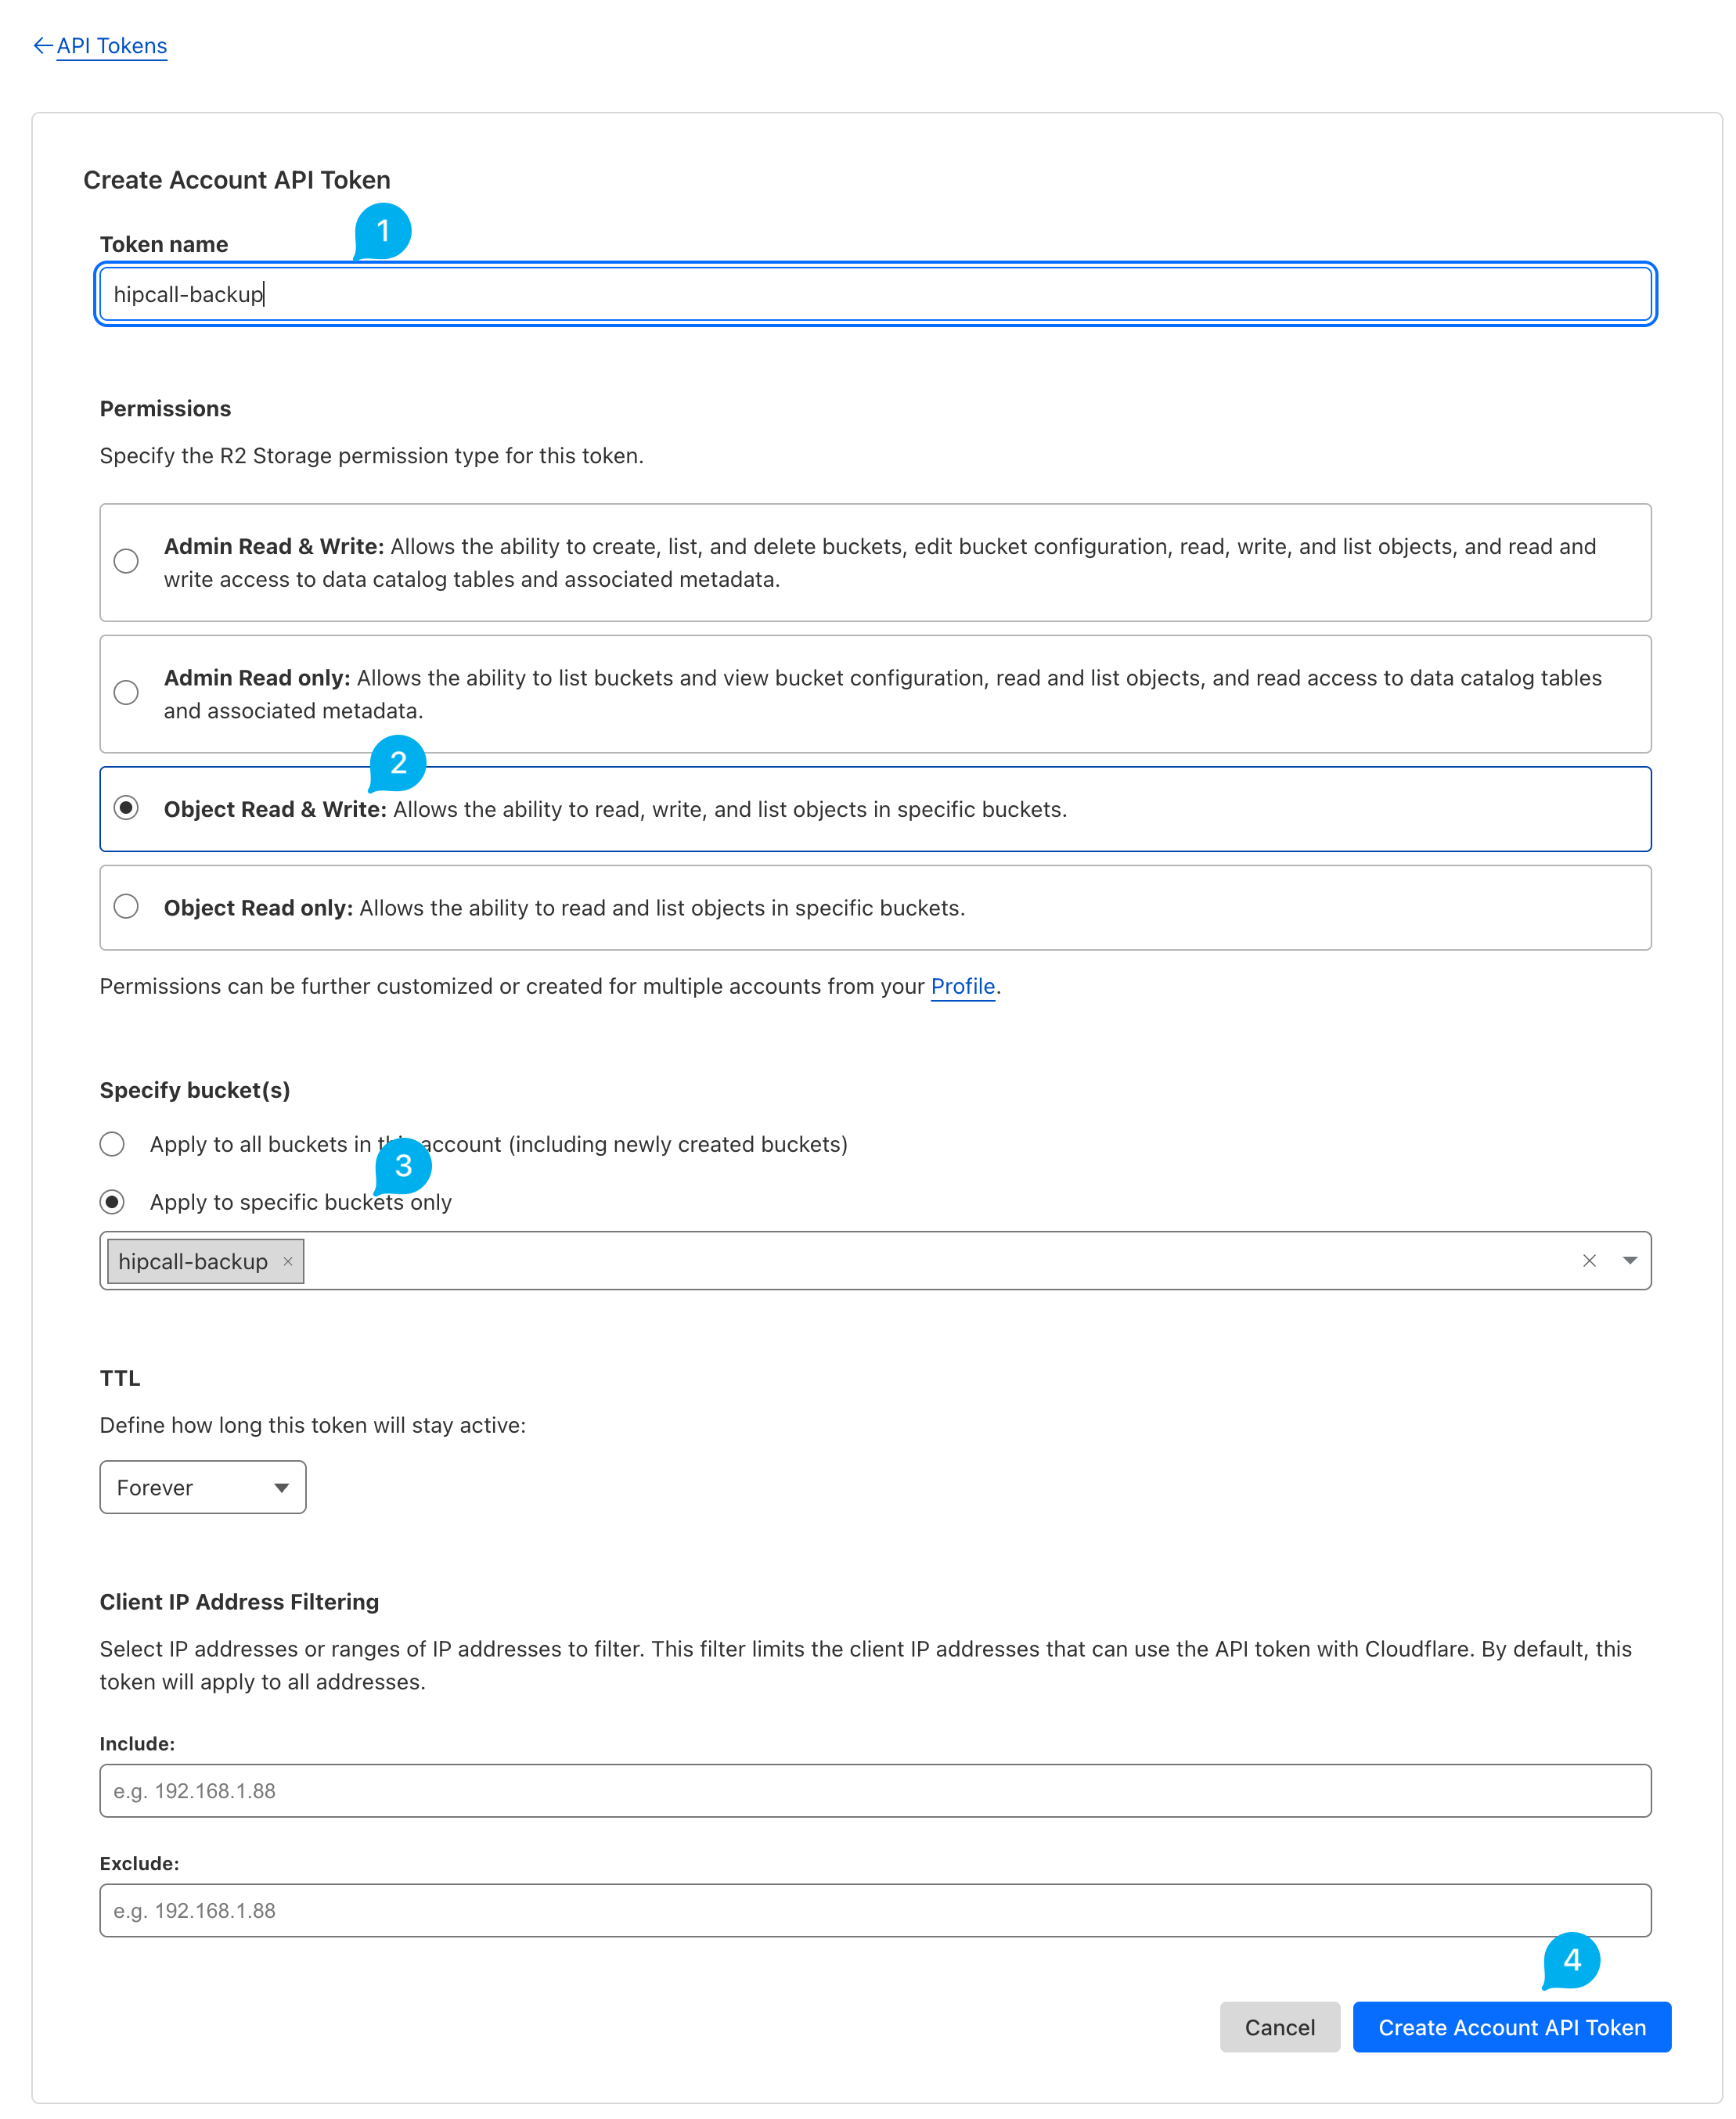Expand the bucket selection dropdown arrow
This screenshot has width=1736, height=2119.
click(x=1630, y=1261)
